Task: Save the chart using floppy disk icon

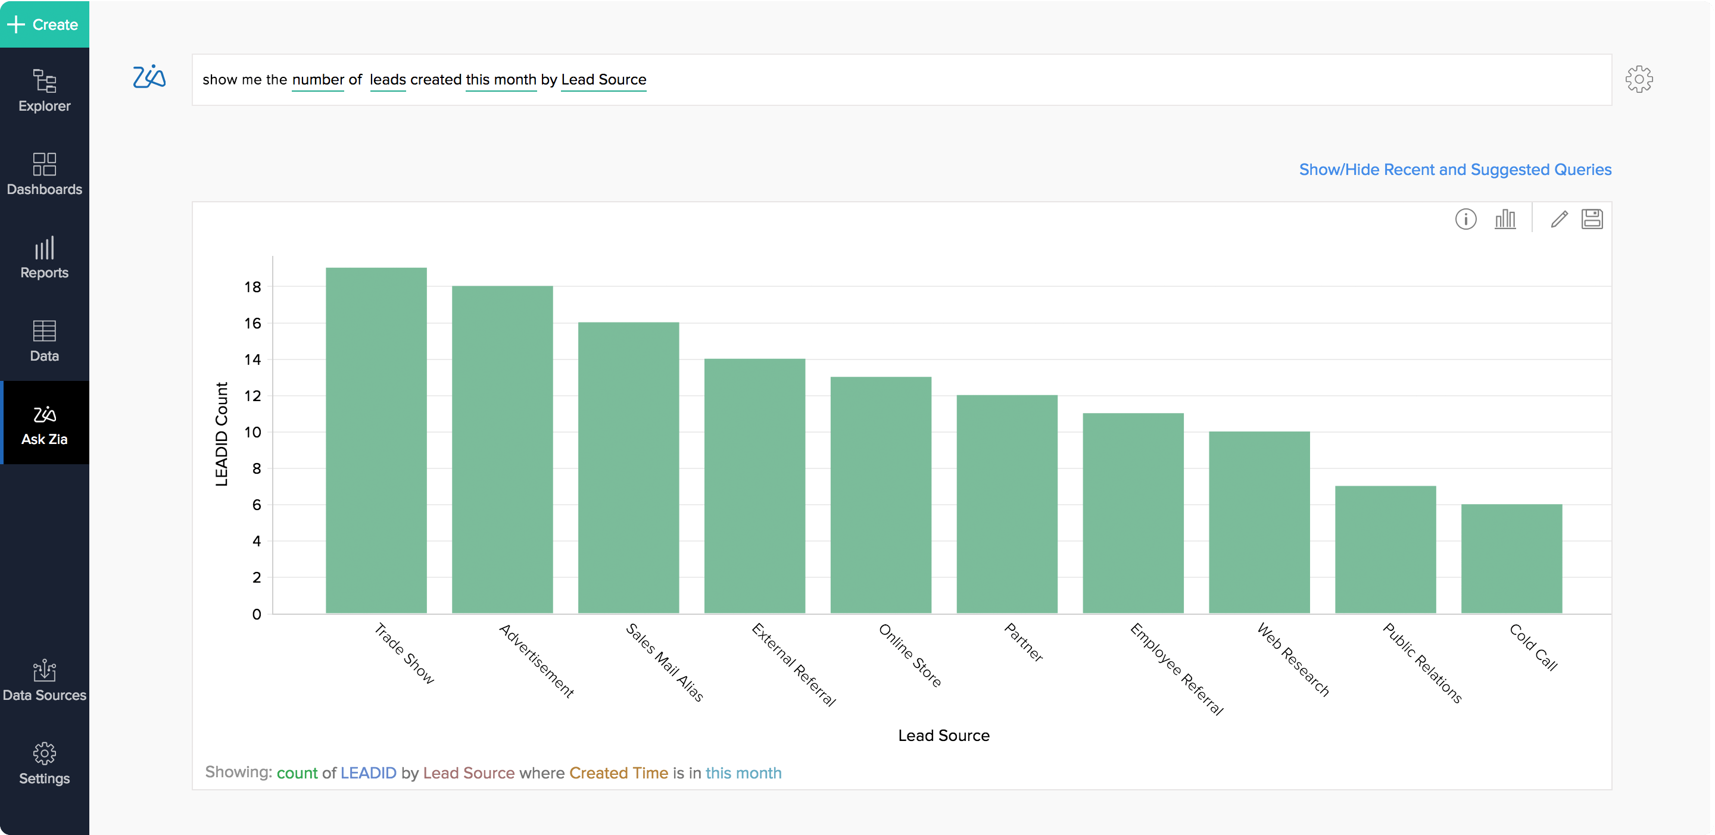Action: (1592, 219)
